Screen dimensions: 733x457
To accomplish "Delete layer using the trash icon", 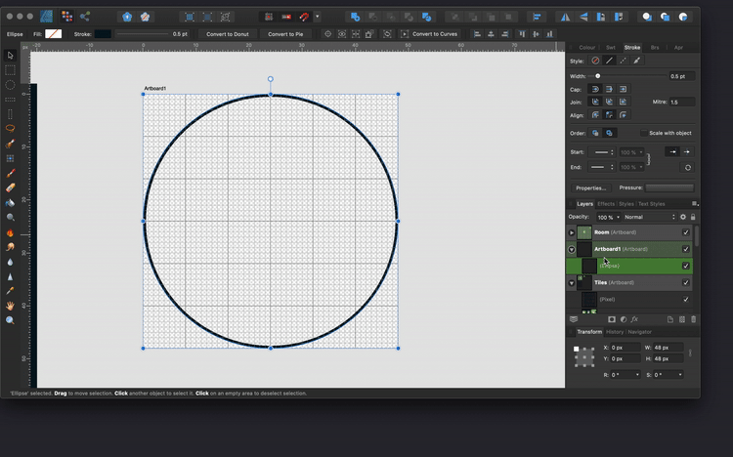I will (x=693, y=319).
